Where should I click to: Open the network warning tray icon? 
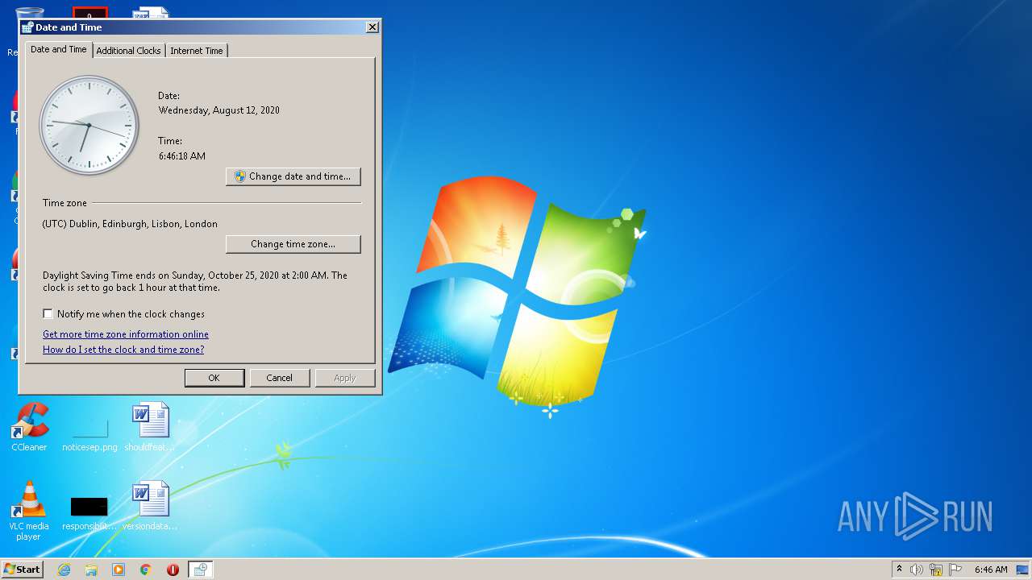pos(936,570)
